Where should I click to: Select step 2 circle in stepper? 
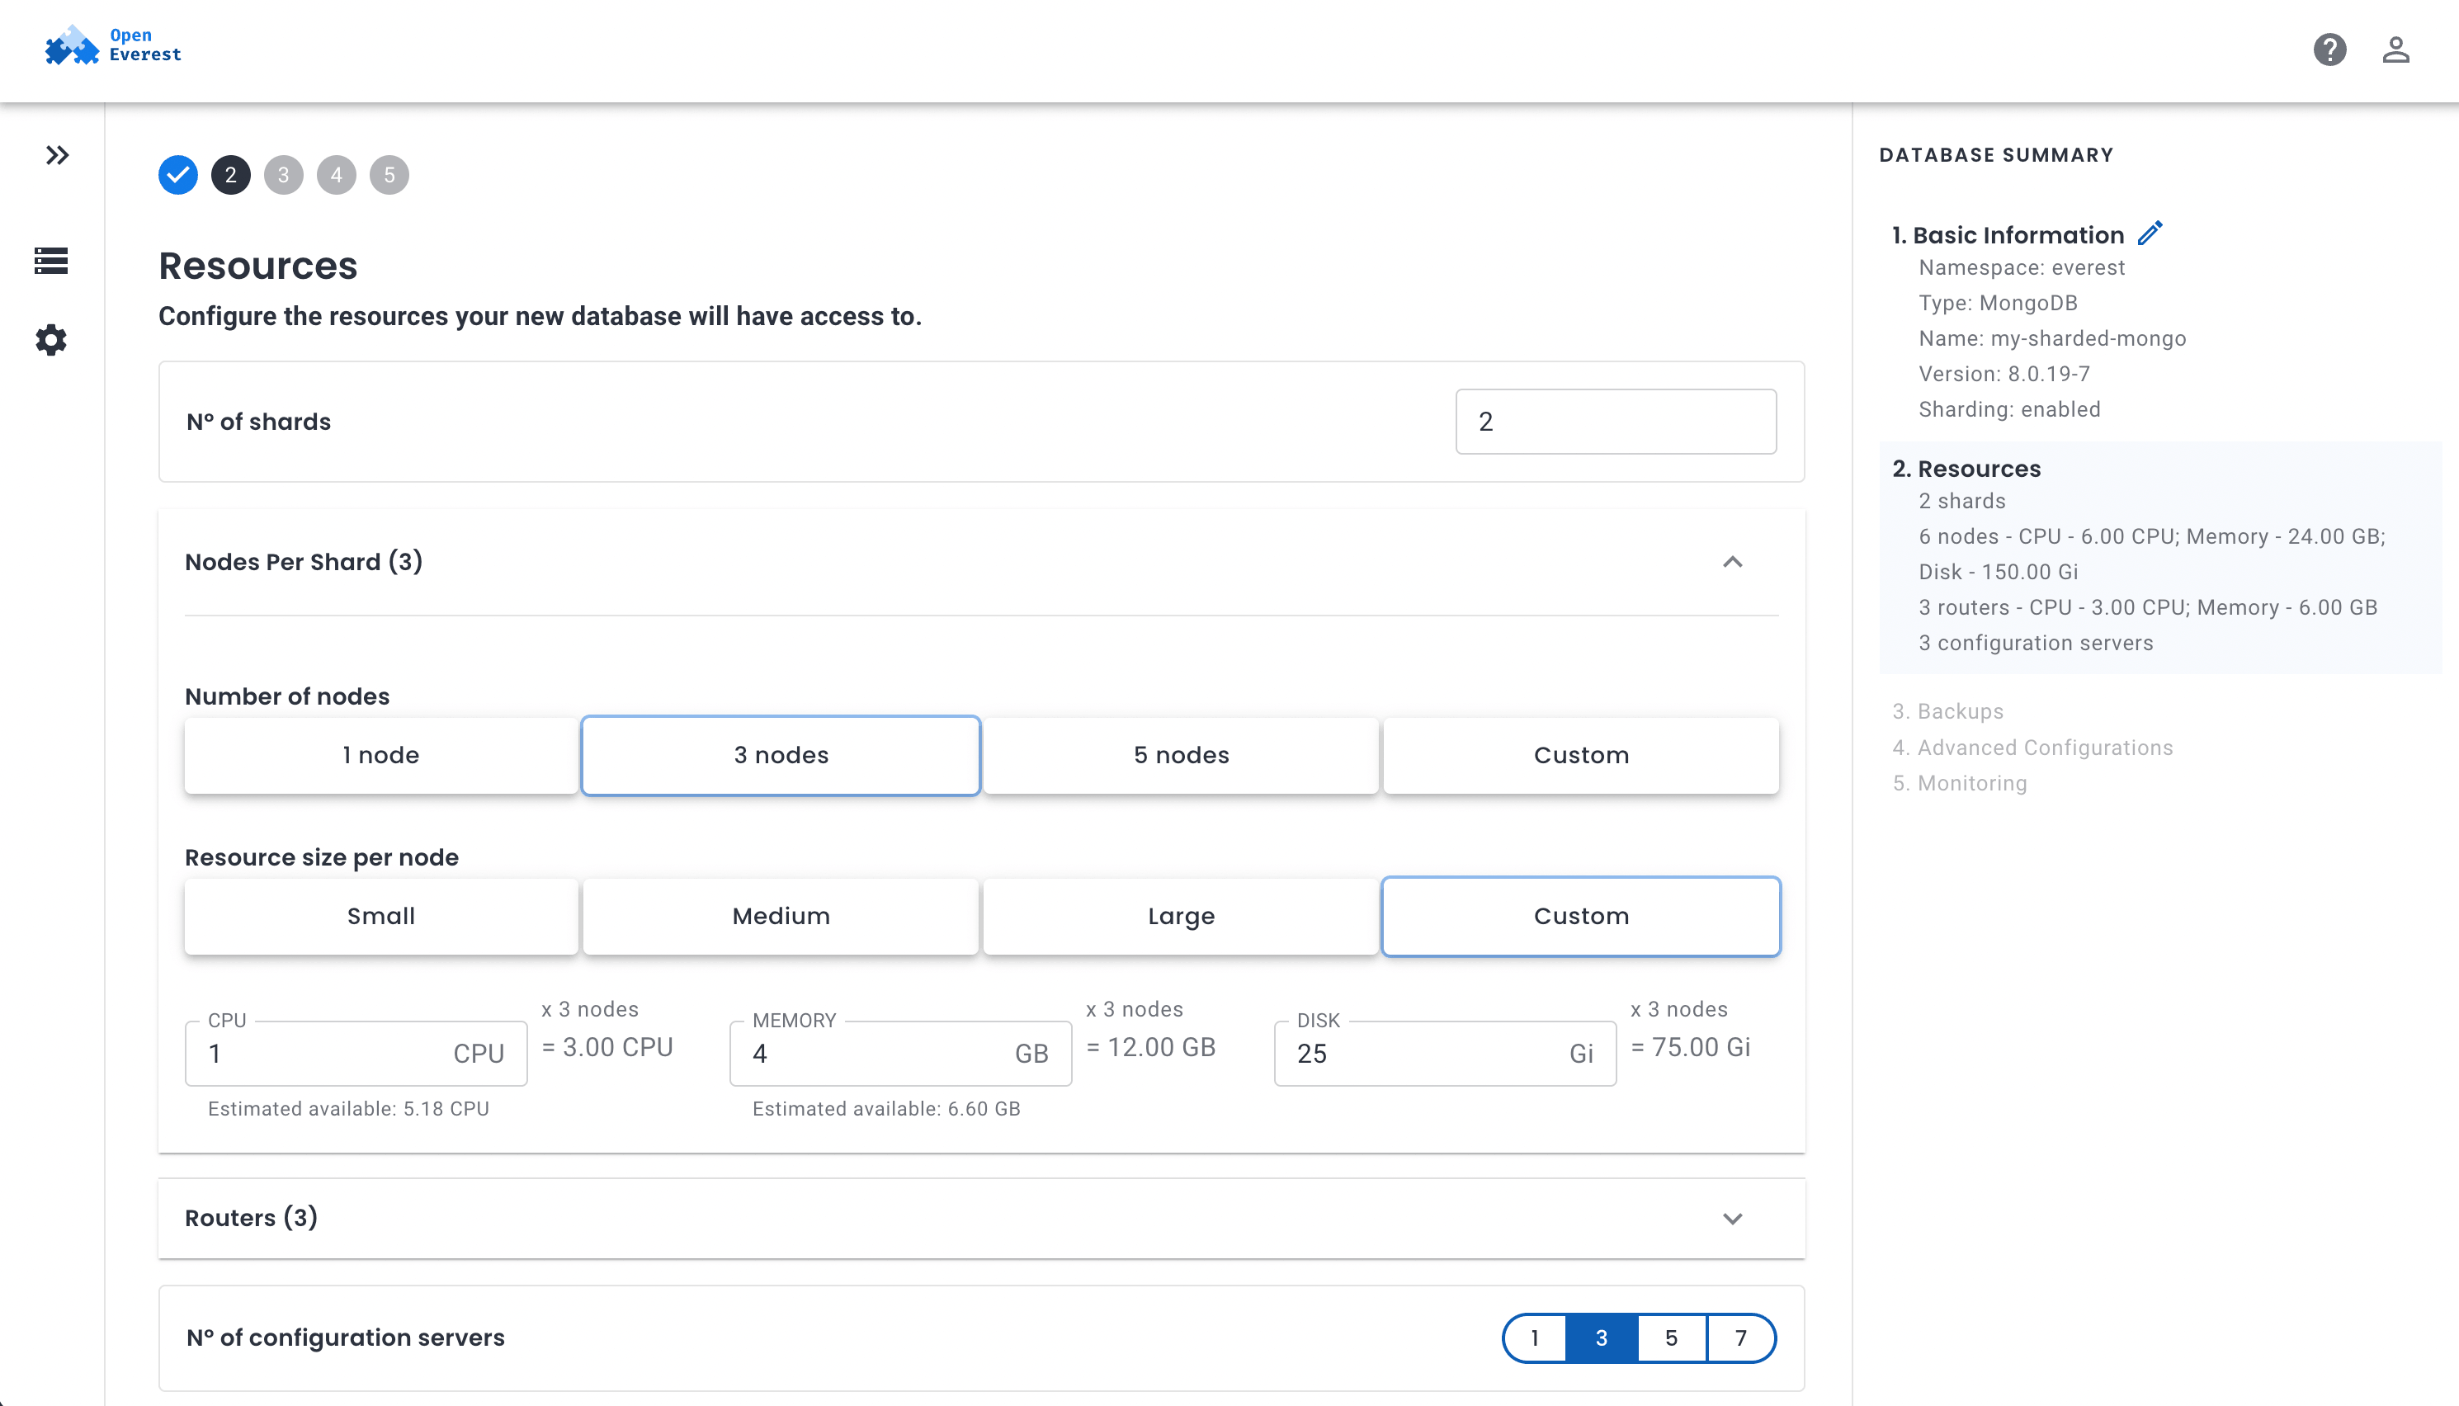click(x=231, y=175)
